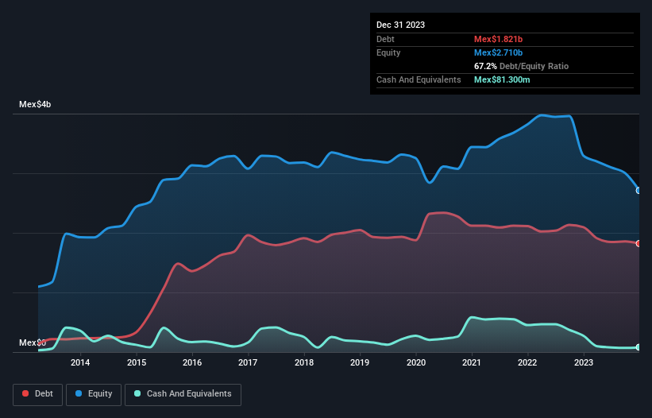Click the tooltip Equity row label
The width and height of the screenshot is (652, 418).
point(388,52)
